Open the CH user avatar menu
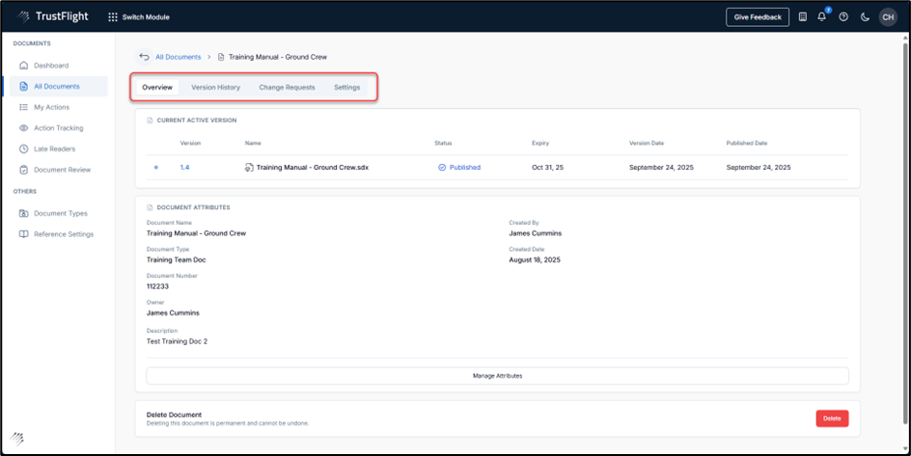911x456 pixels. [888, 16]
